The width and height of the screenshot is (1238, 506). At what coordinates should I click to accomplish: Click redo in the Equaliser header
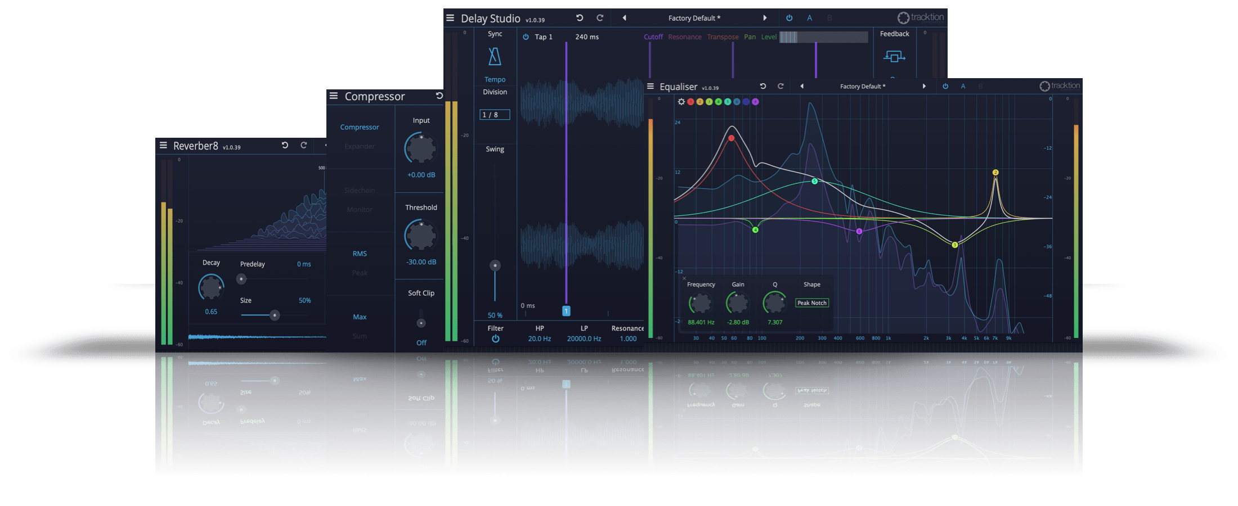(781, 86)
